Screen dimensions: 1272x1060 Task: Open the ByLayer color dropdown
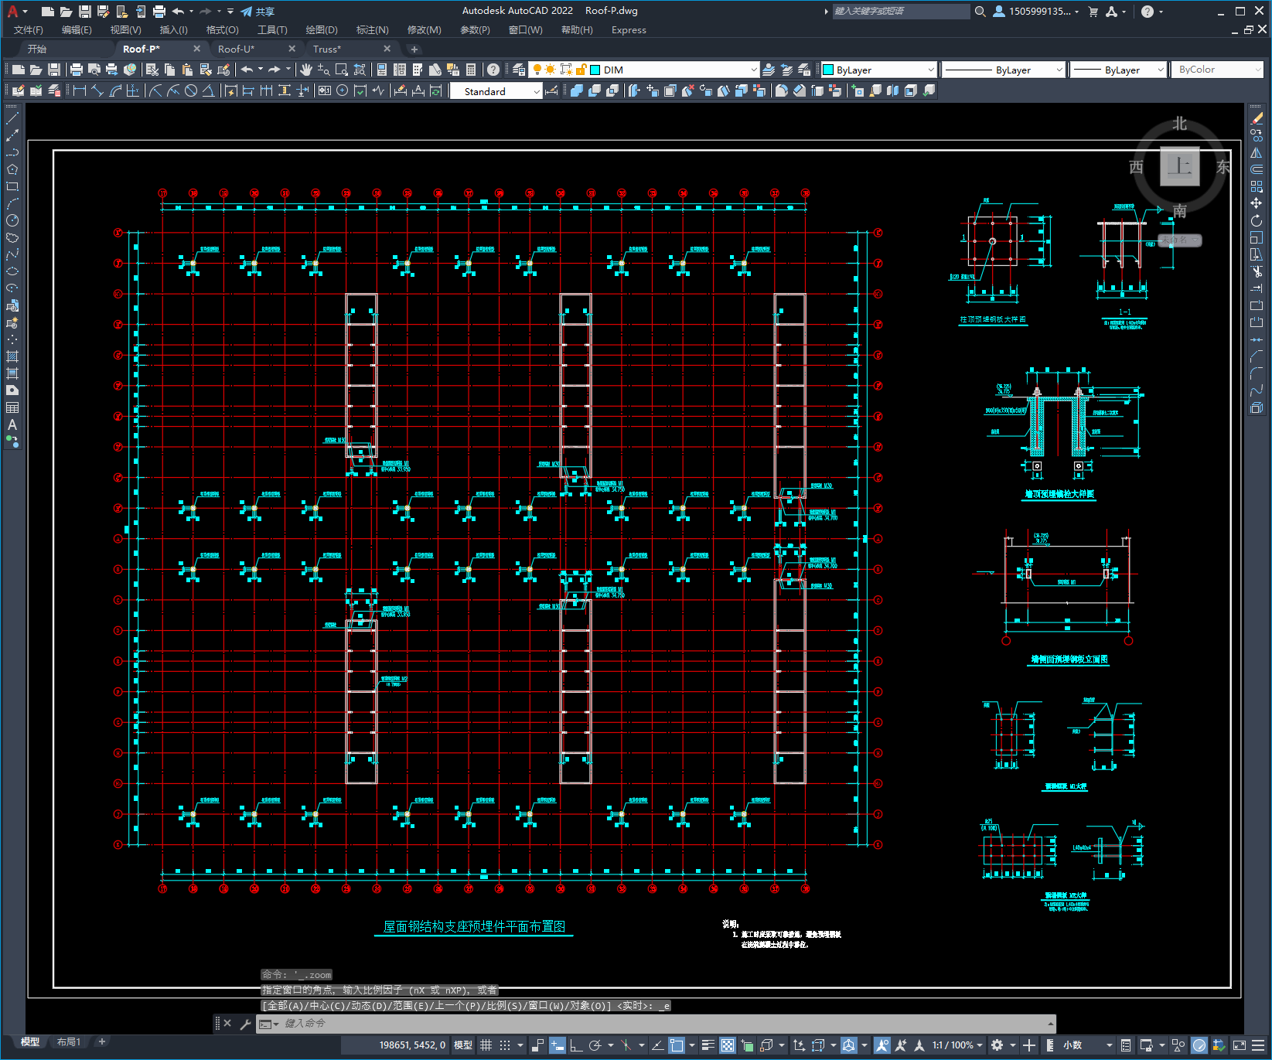tap(878, 70)
